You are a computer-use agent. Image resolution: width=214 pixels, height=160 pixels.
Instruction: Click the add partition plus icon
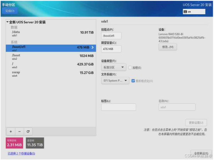point(11,132)
